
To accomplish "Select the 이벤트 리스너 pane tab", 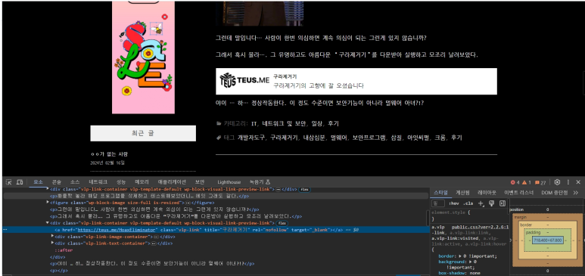I will tap(519, 193).
